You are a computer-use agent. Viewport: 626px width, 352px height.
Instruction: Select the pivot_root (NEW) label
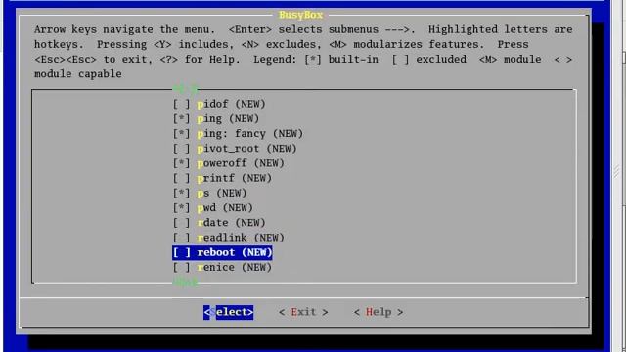click(x=246, y=149)
